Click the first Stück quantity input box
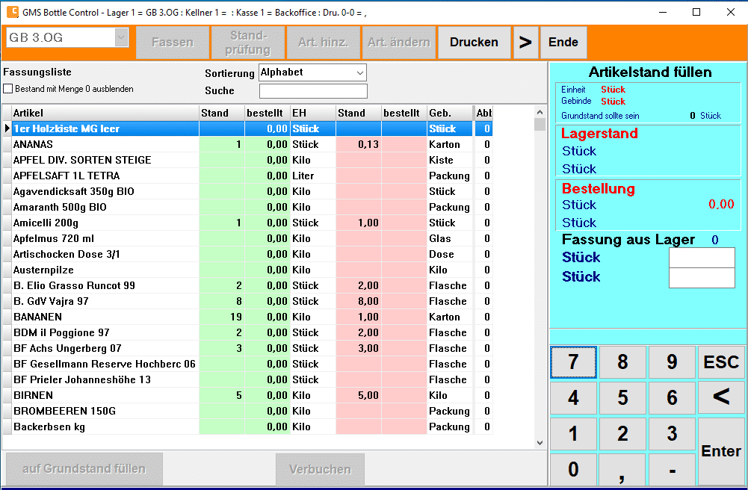The image size is (748, 490). tap(701, 258)
